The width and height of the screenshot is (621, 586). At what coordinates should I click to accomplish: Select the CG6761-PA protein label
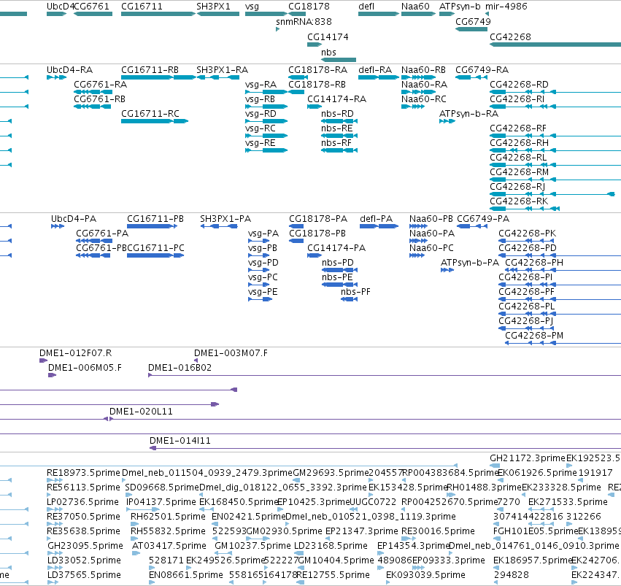(x=102, y=234)
